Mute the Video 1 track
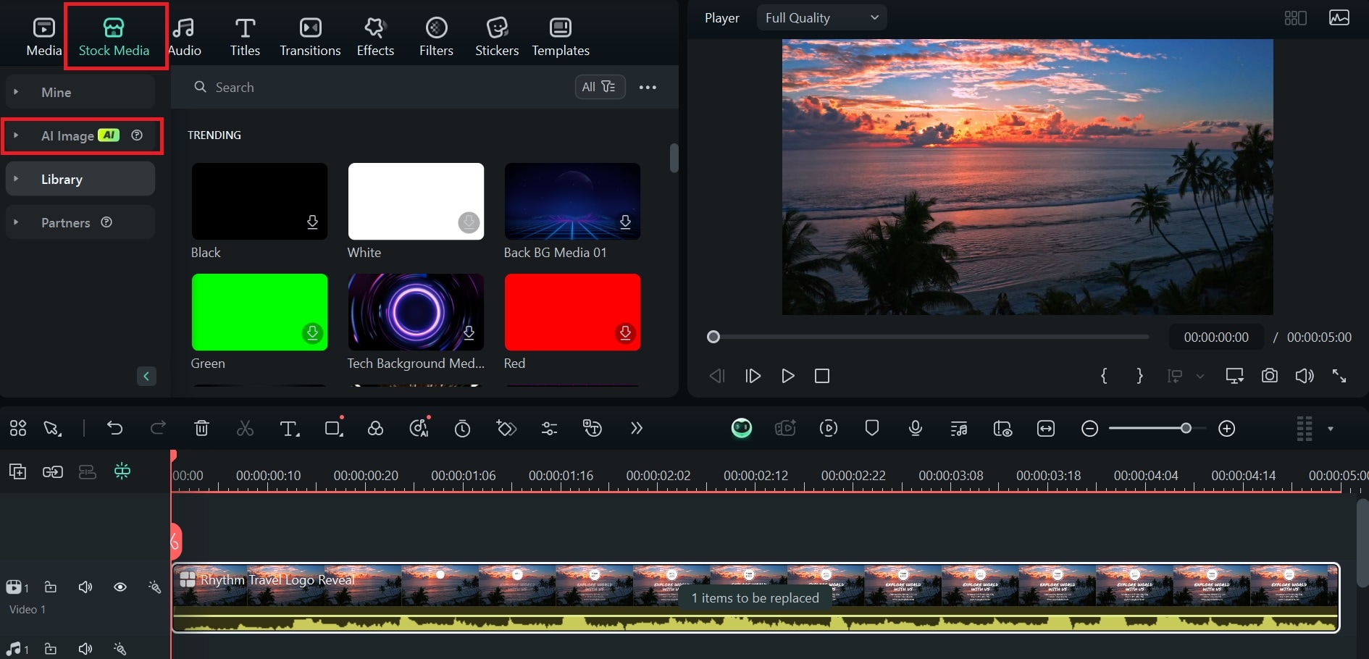Viewport: 1369px width, 659px height. point(85,587)
